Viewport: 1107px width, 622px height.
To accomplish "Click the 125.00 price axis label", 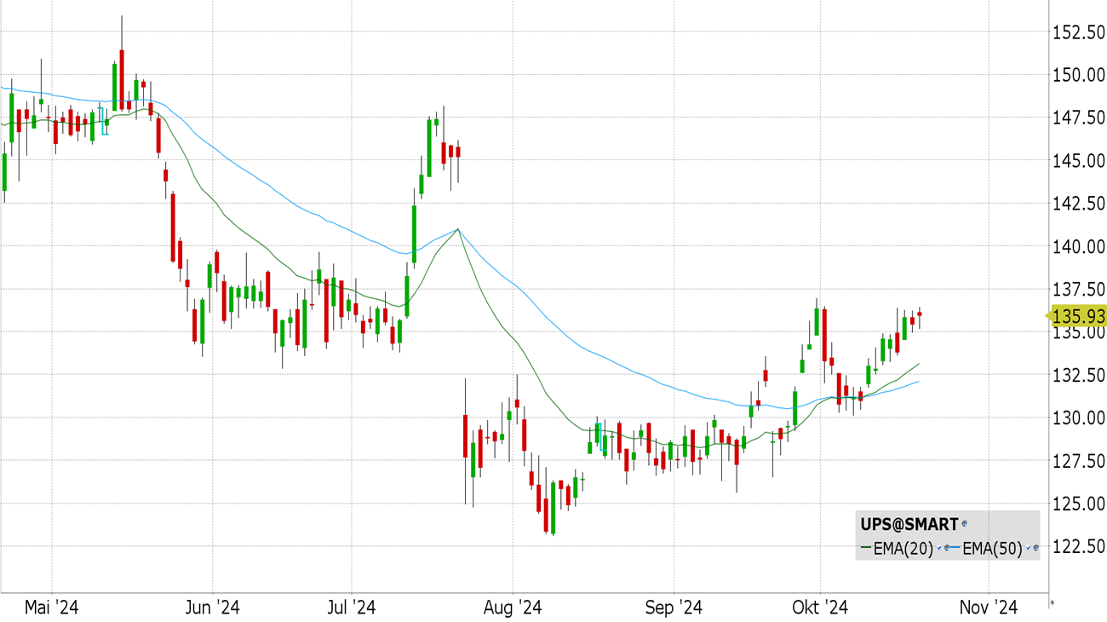I will (x=1079, y=504).
